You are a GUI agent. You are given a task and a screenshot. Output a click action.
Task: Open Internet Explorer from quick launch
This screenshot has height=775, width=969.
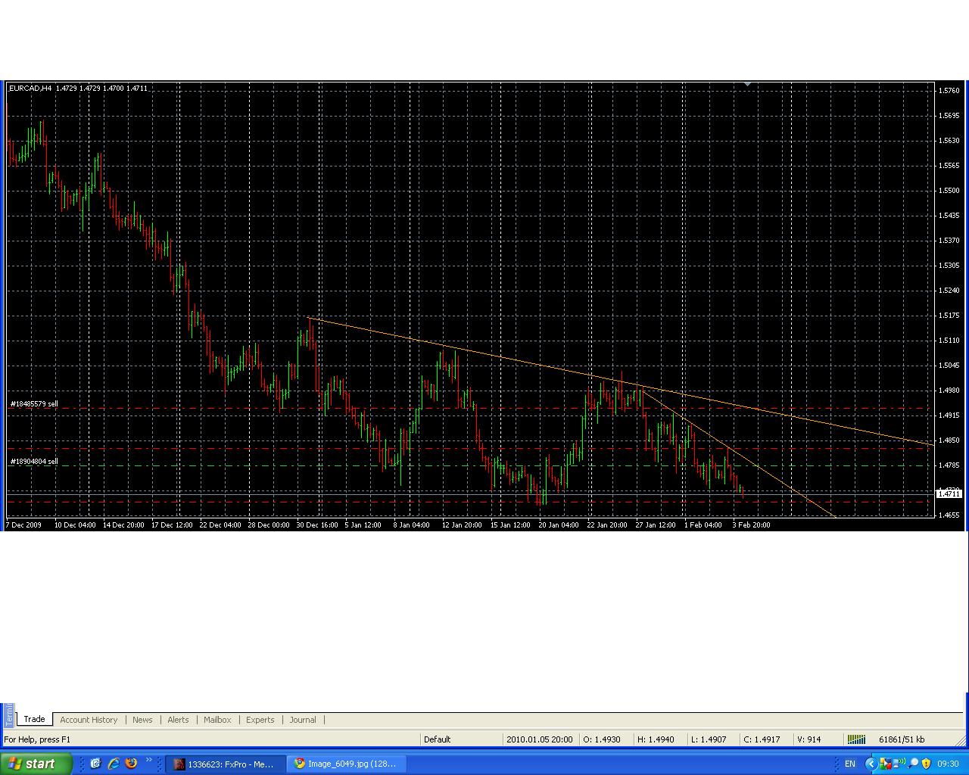pyautogui.click(x=113, y=764)
